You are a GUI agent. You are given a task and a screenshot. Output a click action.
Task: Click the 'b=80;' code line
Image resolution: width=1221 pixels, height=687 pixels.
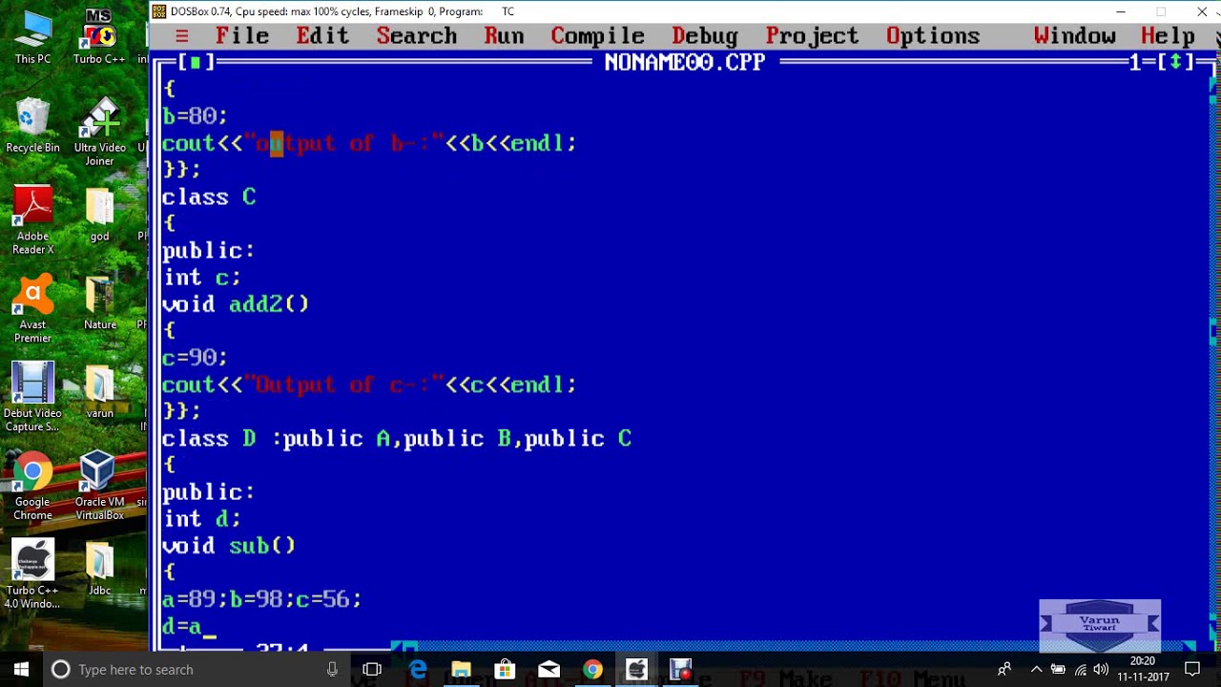coord(195,116)
